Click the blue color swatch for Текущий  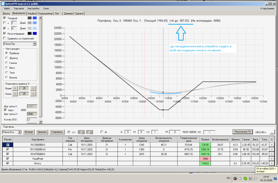[34, 18]
